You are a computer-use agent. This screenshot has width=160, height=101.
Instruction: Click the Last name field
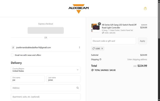tap(64, 79)
